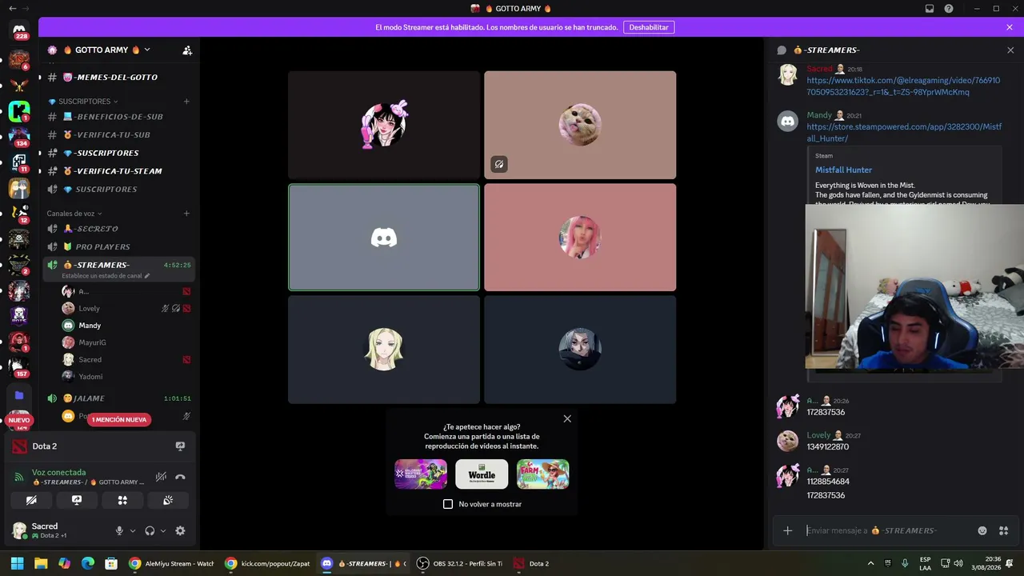
Task: Switch to the OBS 32.1.2 taskbar window
Action: click(460, 563)
